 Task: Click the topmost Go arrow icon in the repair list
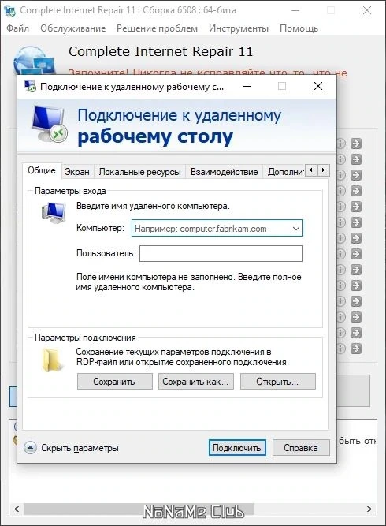click(356, 144)
